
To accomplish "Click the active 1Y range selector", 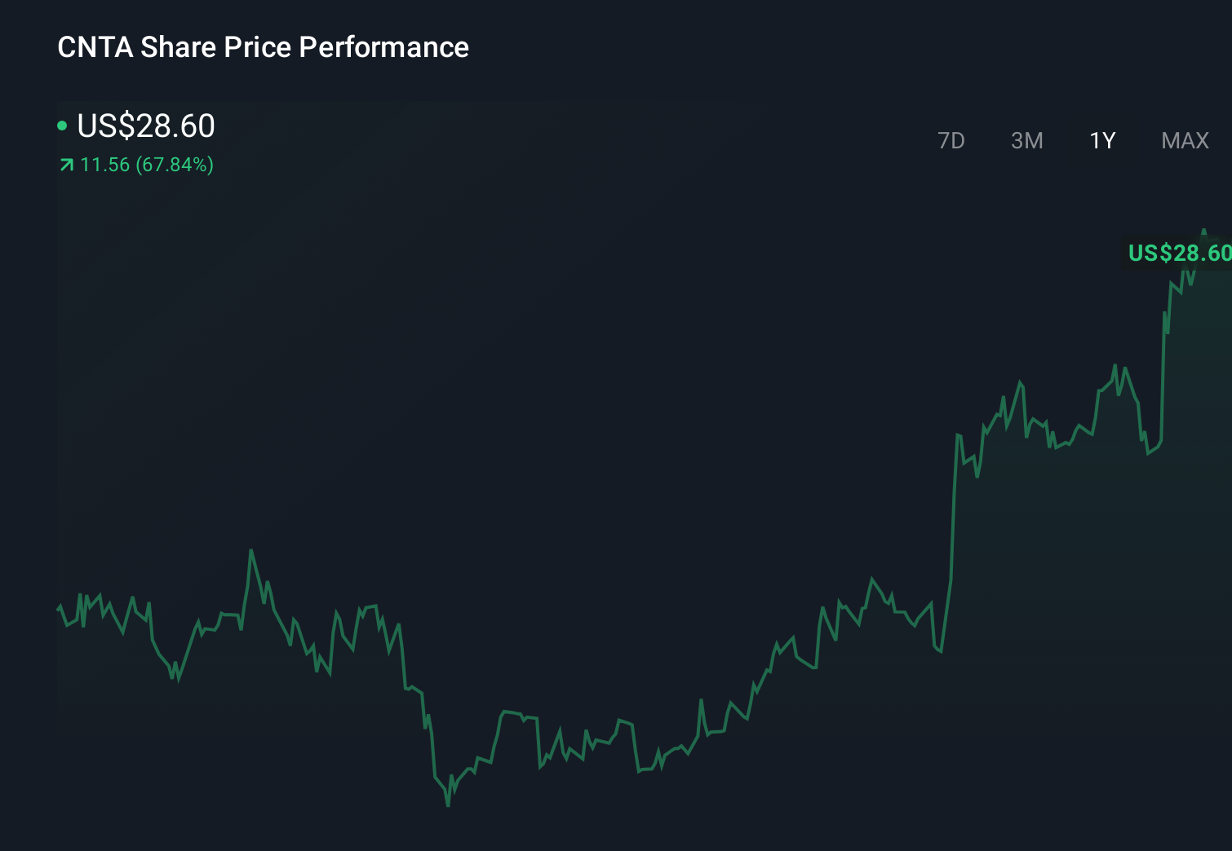I will coord(1101,140).
